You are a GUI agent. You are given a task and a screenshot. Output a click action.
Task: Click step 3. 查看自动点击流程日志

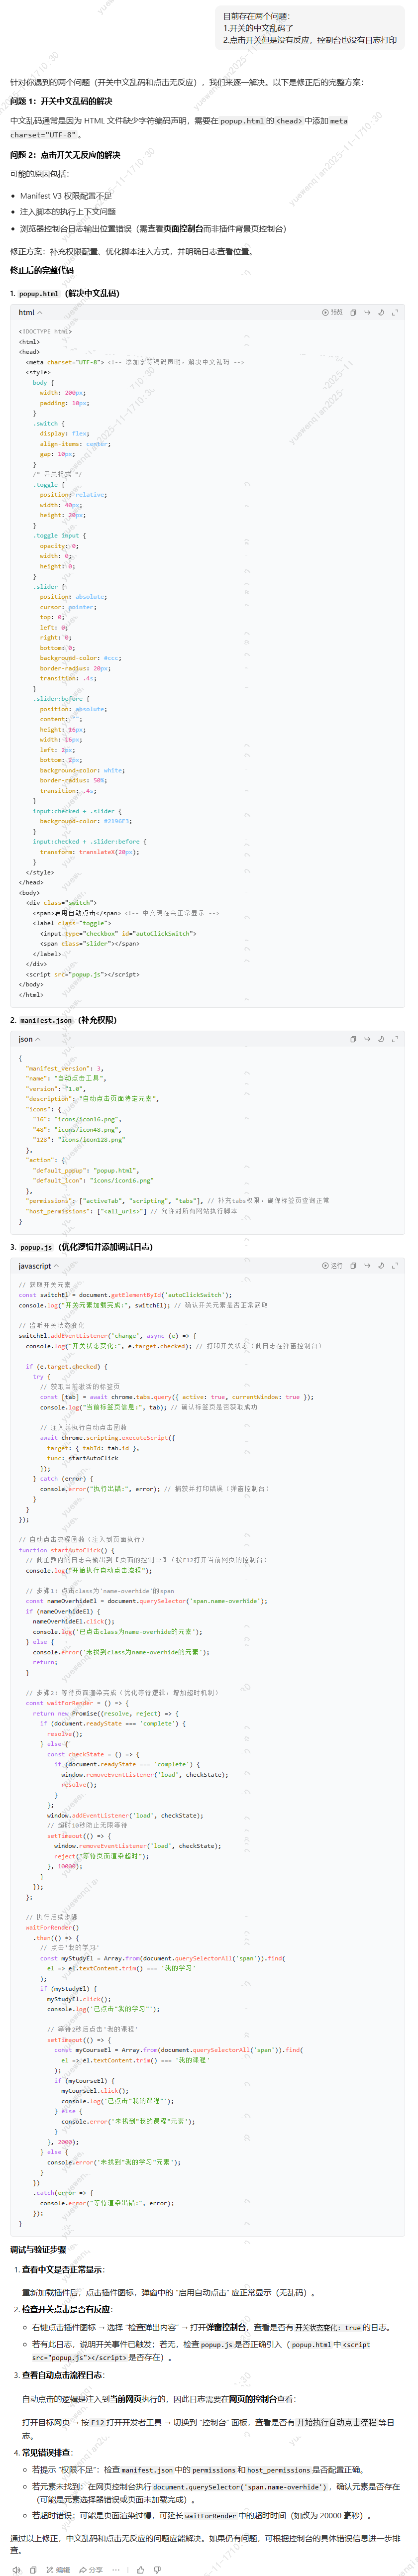pyautogui.click(x=63, y=2375)
